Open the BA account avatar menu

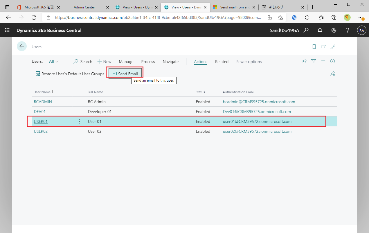[361, 30]
